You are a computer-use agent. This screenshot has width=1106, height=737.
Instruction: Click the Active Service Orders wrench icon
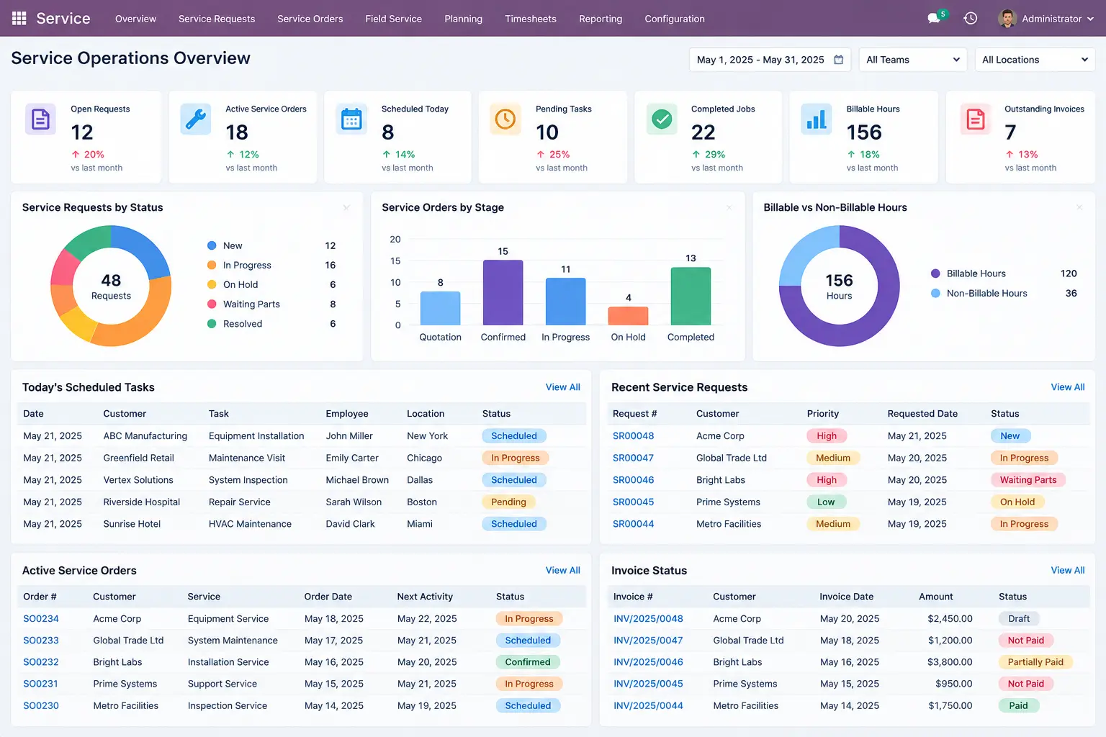coord(196,119)
